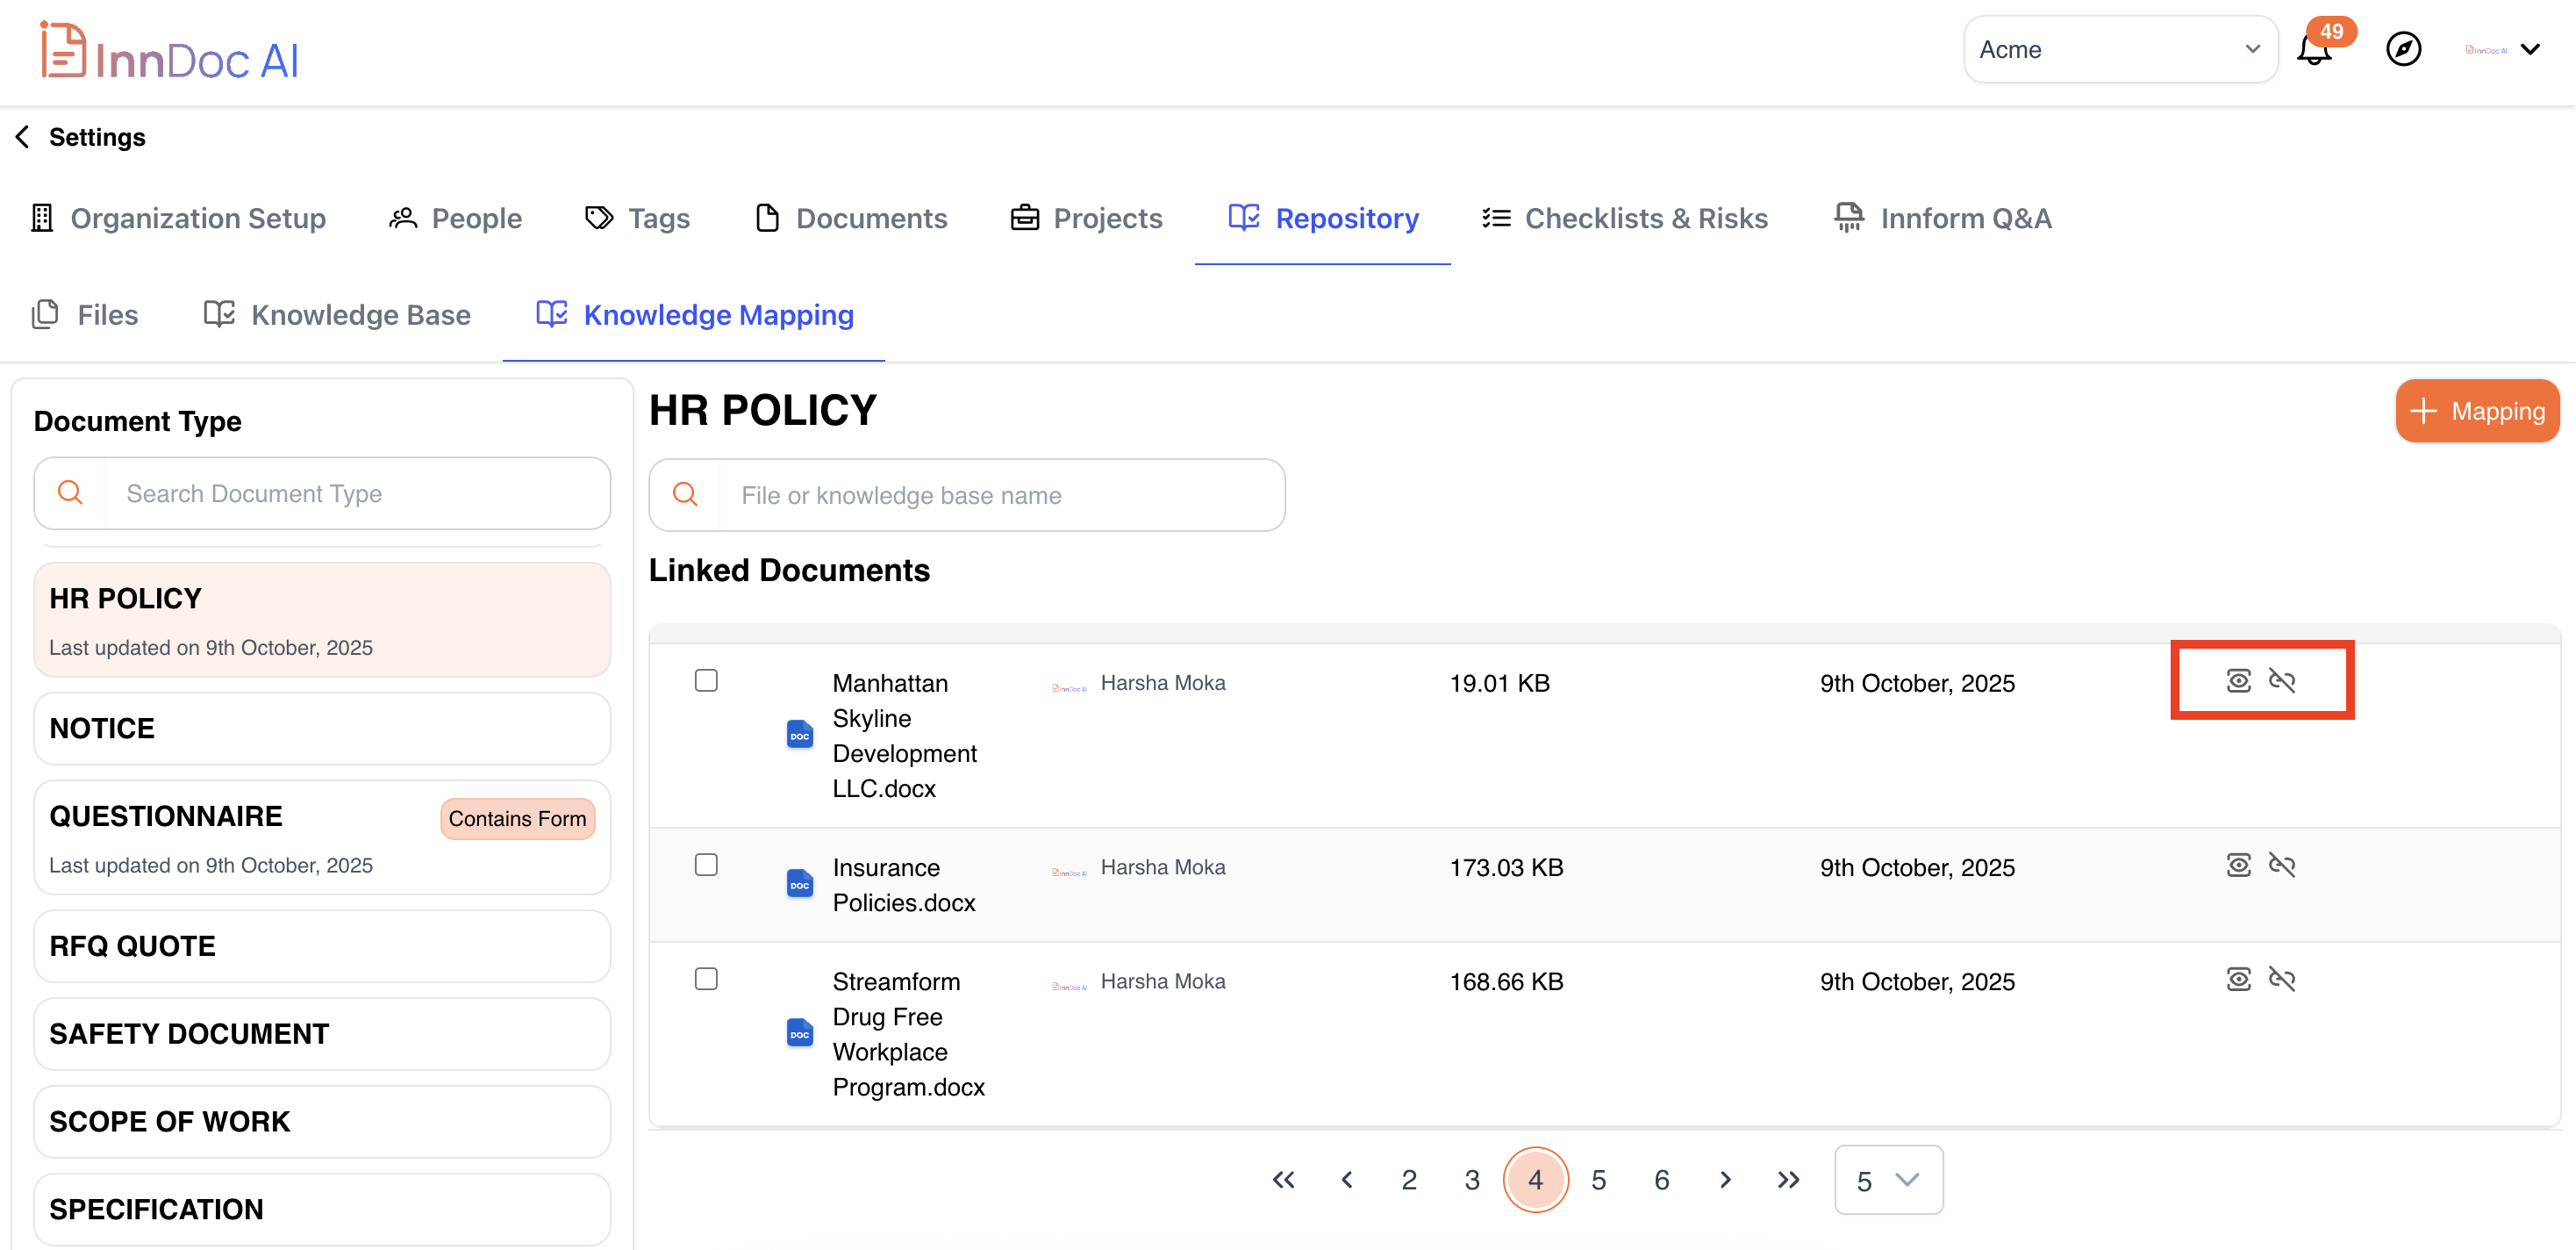Expand the user profile menu chevron
This screenshot has height=1250, width=2576.
[2530, 50]
